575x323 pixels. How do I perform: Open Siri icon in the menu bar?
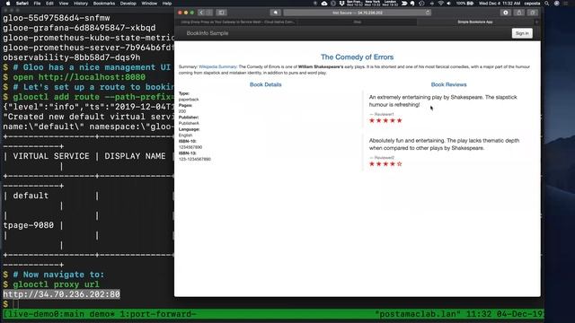[557, 4]
